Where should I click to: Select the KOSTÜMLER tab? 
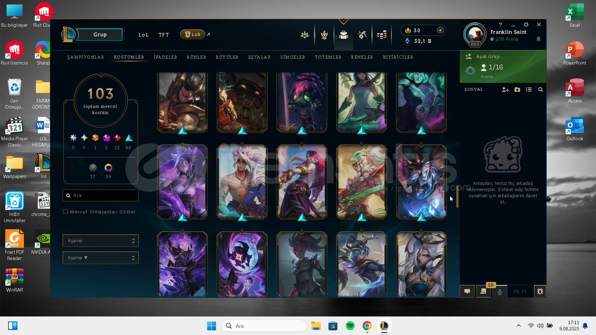[x=129, y=57]
